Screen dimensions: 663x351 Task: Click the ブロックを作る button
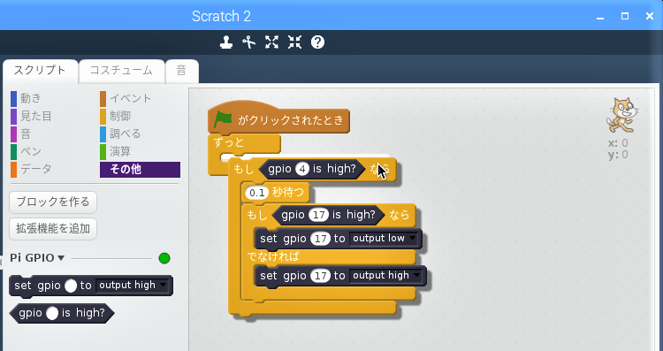[53, 202]
